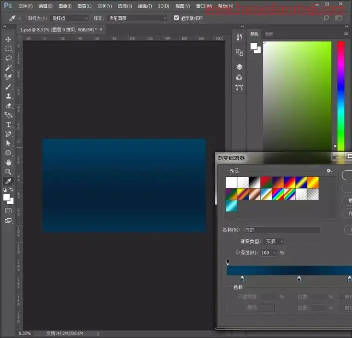Screen dimensions: 352x338
Task: Open the 图层(L) menu
Action: 84,6
